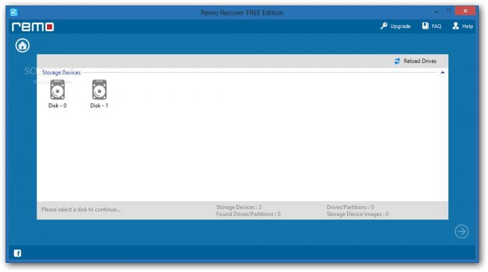
Task: Minimize the Remo Recover window
Action: click(x=436, y=12)
